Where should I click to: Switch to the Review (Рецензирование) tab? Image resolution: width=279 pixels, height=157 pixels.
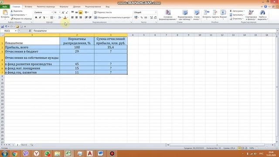coord(93,7)
